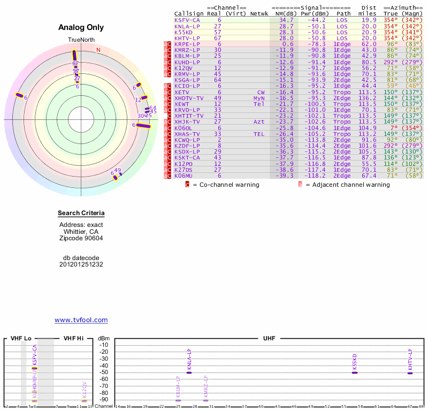This screenshot has height=411, width=428.
Task: Click KHTV-LP signal bar in UHF chart
Action: (410, 373)
